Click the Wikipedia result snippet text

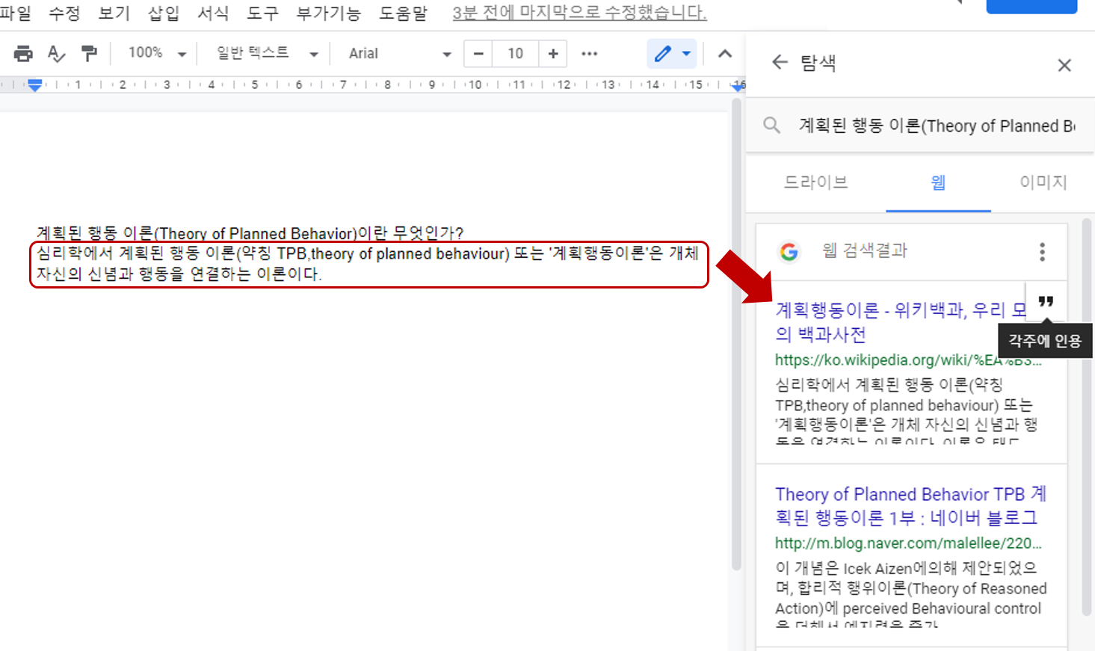pyautogui.click(x=907, y=410)
